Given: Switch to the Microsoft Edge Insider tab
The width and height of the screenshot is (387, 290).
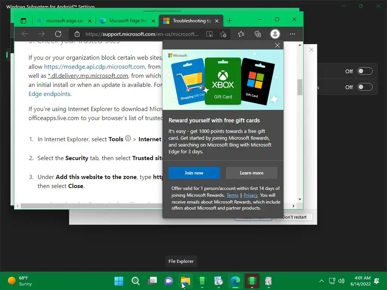Looking at the screenshot, I should 127,21.
